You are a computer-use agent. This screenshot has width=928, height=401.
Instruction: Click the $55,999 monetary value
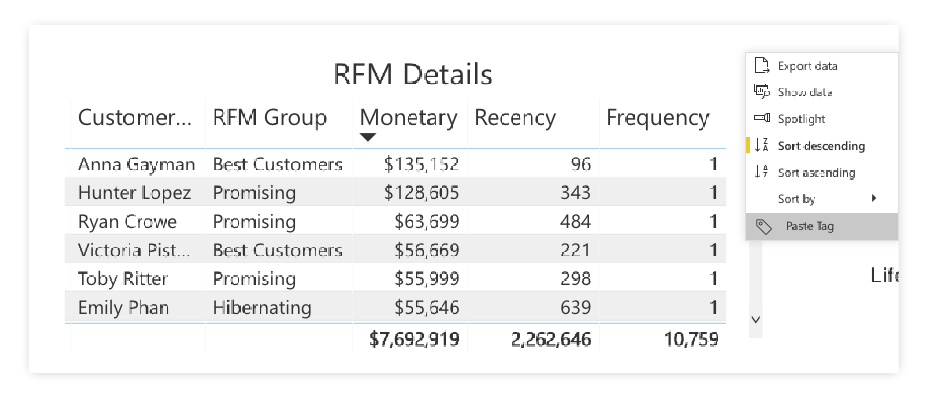point(427,279)
